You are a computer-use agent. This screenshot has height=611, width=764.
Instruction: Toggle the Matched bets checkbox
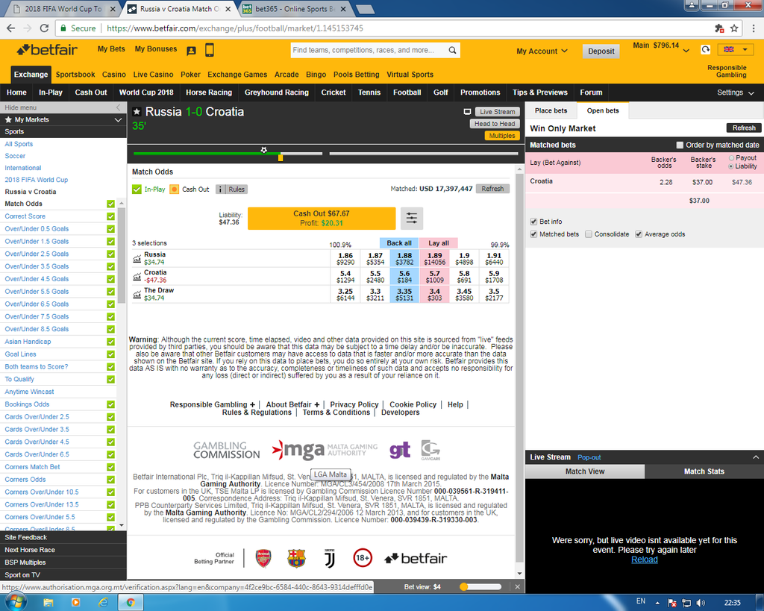point(533,234)
